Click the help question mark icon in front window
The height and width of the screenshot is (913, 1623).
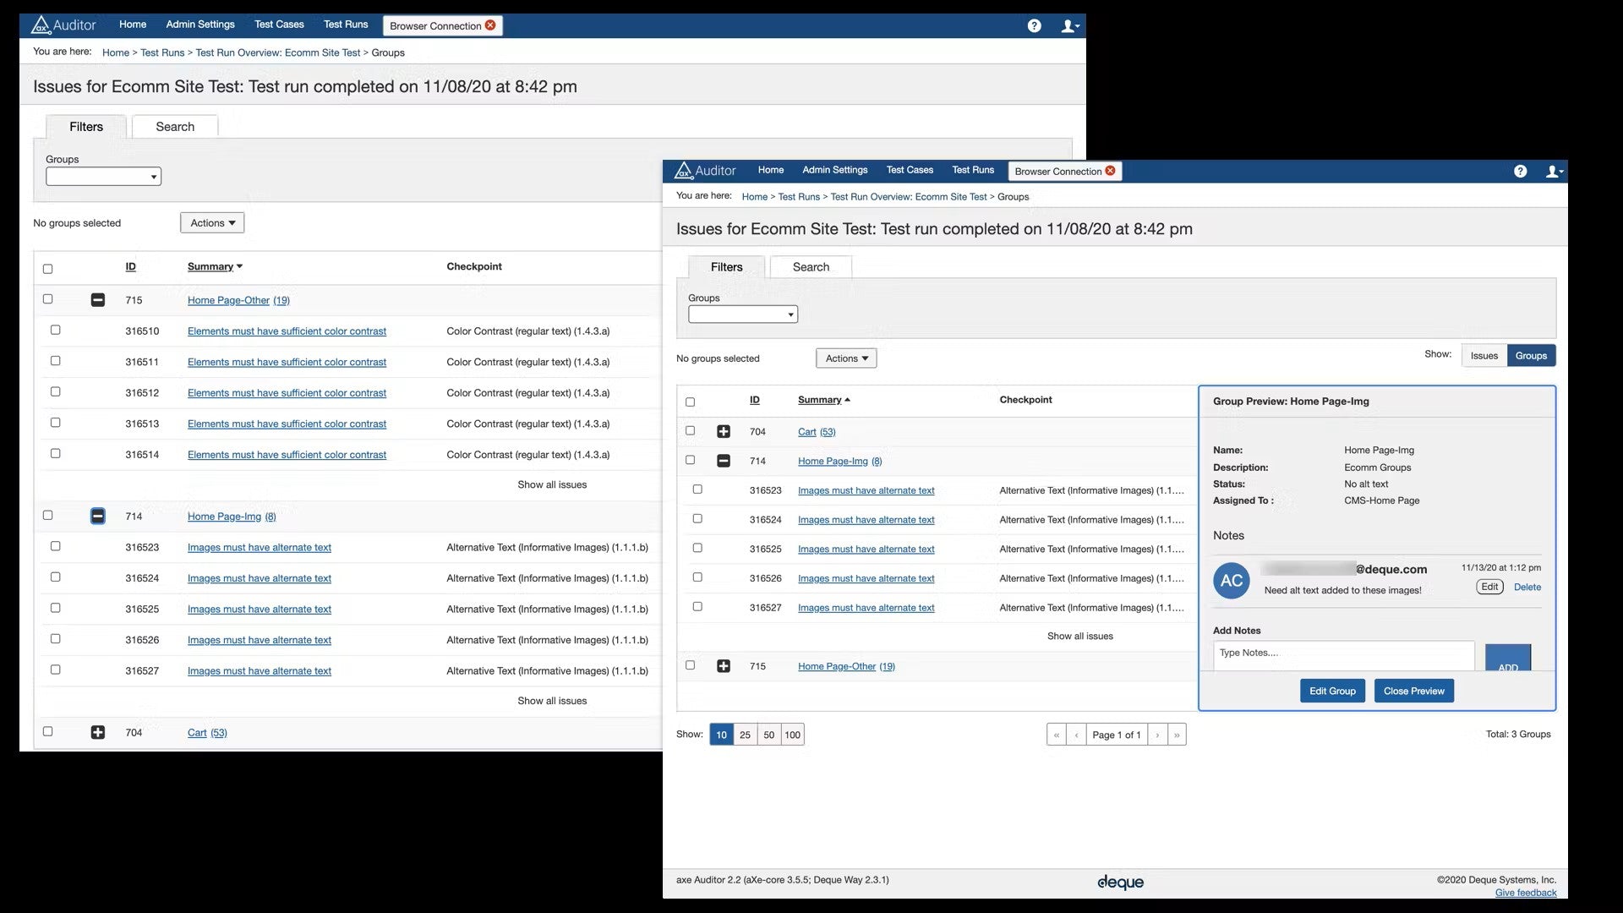click(x=1520, y=172)
